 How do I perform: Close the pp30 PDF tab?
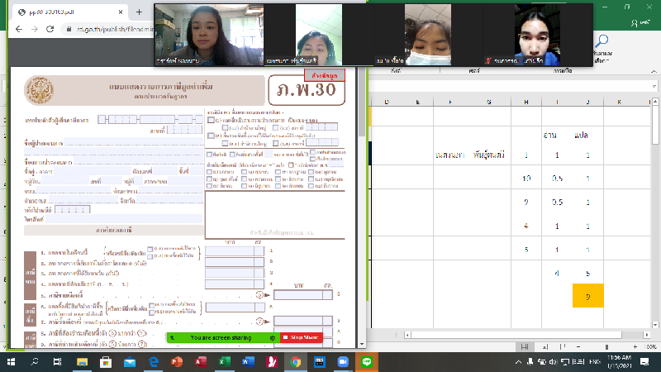(x=120, y=12)
